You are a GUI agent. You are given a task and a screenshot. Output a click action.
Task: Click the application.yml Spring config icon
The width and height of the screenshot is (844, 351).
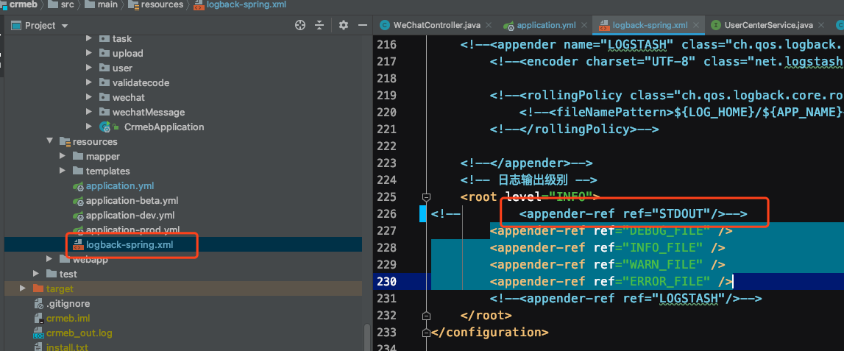pyautogui.click(x=79, y=186)
